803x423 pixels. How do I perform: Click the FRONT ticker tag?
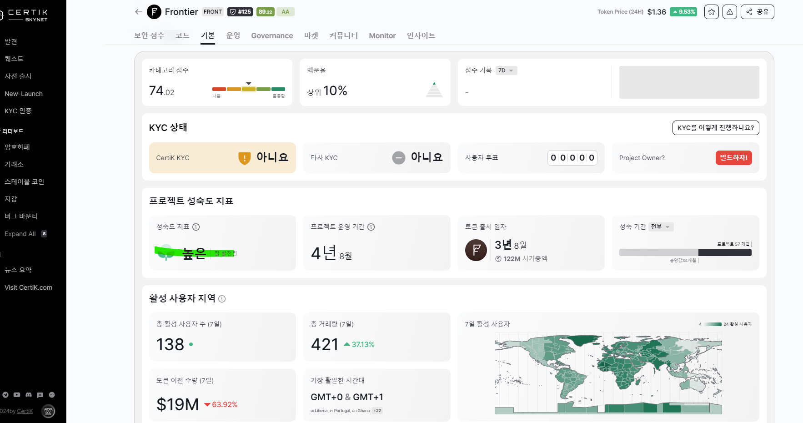(213, 12)
